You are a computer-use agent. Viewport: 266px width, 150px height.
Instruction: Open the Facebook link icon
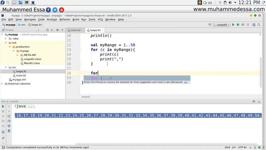coord(48,10)
